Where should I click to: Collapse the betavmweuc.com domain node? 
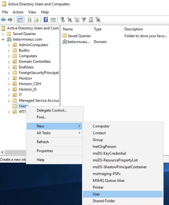(x=3, y=39)
